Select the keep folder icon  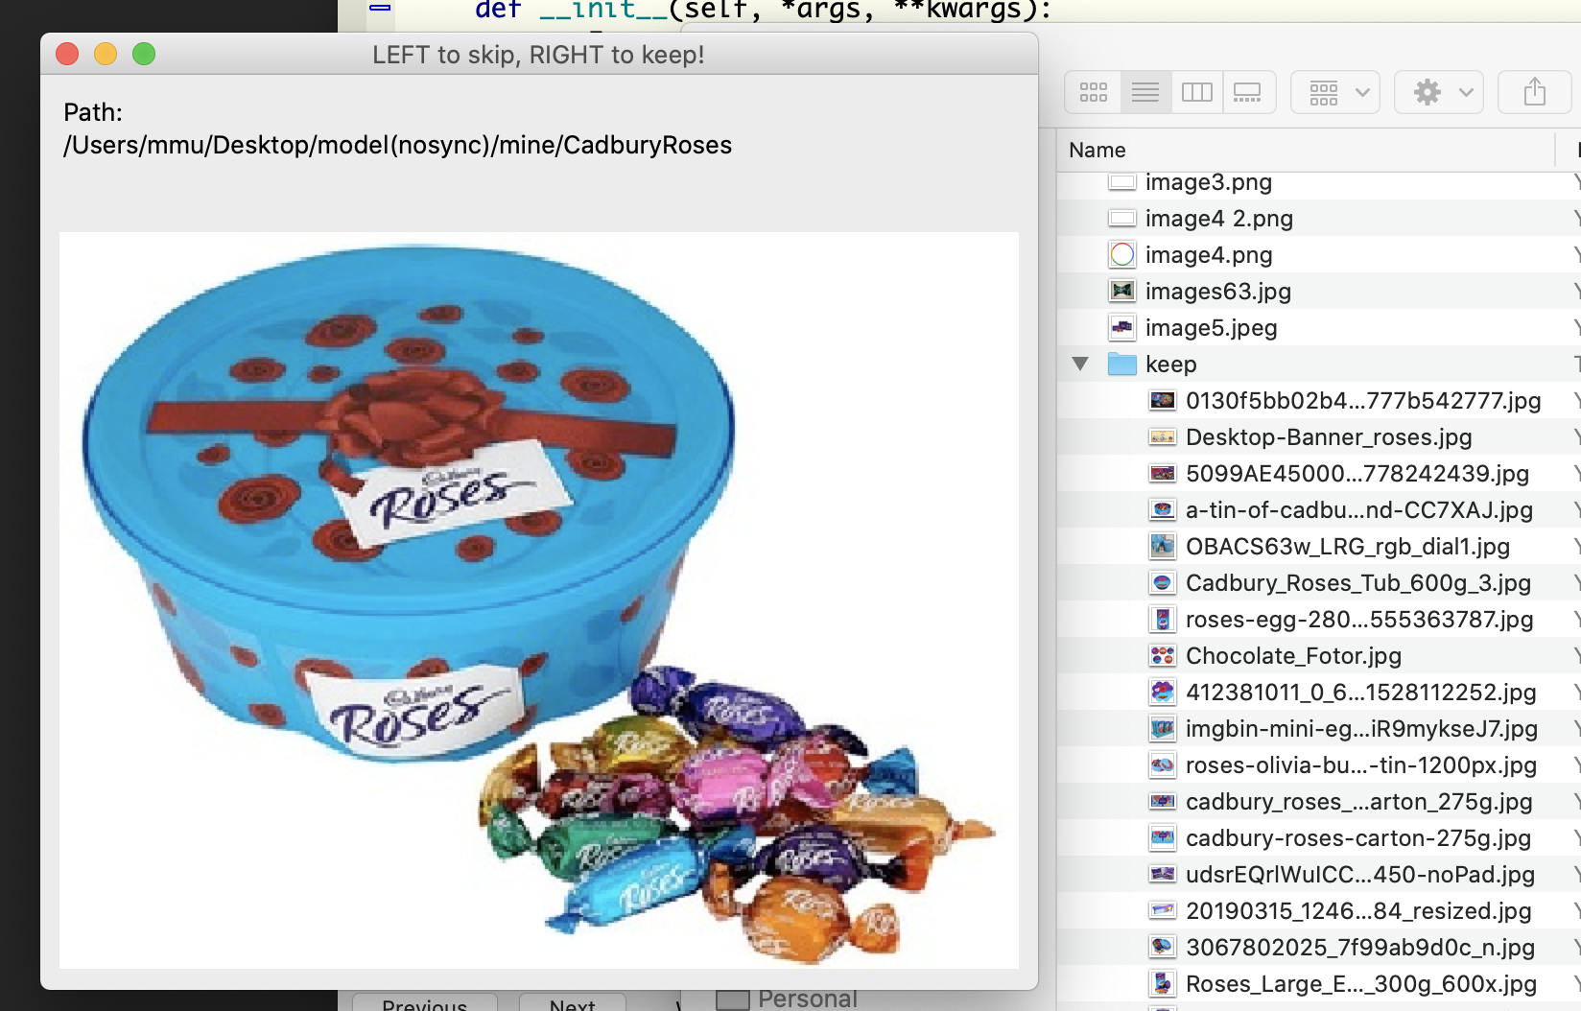(1122, 364)
